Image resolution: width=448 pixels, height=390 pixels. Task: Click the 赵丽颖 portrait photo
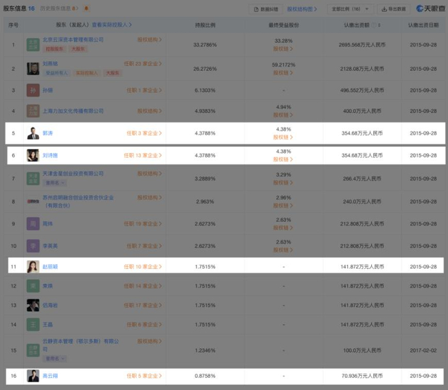pyautogui.click(x=33, y=267)
